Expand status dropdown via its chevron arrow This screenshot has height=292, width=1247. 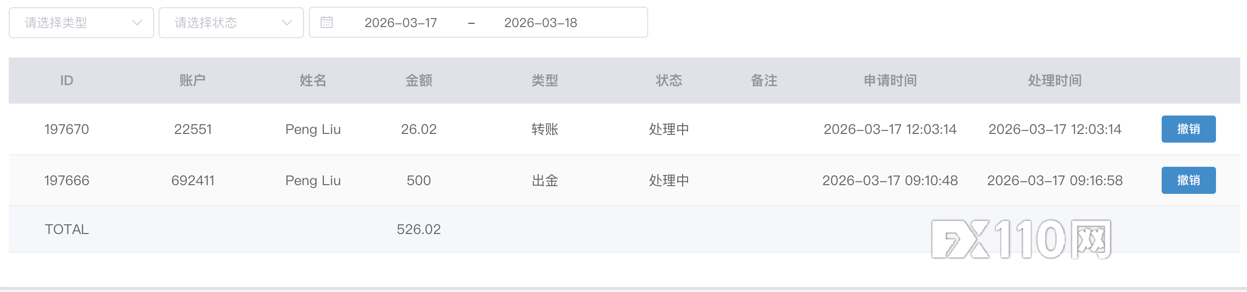[x=287, y=23]
